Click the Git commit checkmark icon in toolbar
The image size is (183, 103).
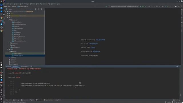[168, 6]
